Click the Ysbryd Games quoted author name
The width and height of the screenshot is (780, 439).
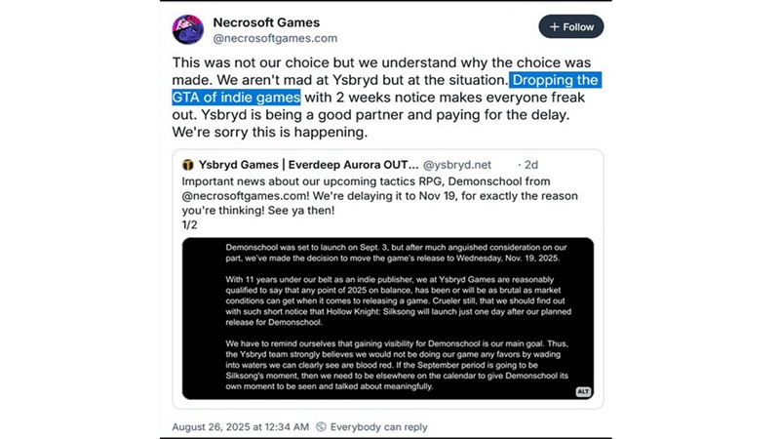coord(307,165)
